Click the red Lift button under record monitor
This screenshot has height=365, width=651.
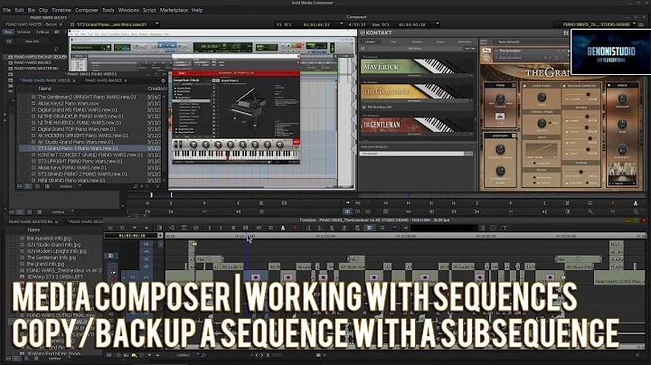click(612, 203)
